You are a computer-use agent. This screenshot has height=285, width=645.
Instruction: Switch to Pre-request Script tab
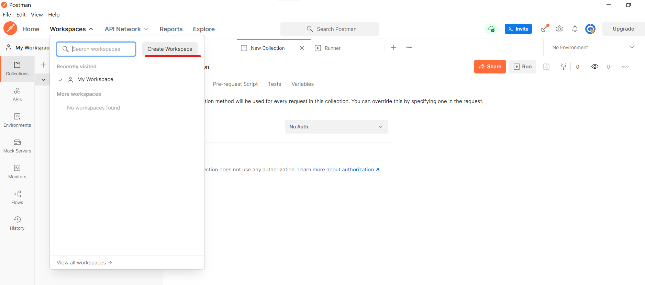pyautogui.click(x=235, y=84)
